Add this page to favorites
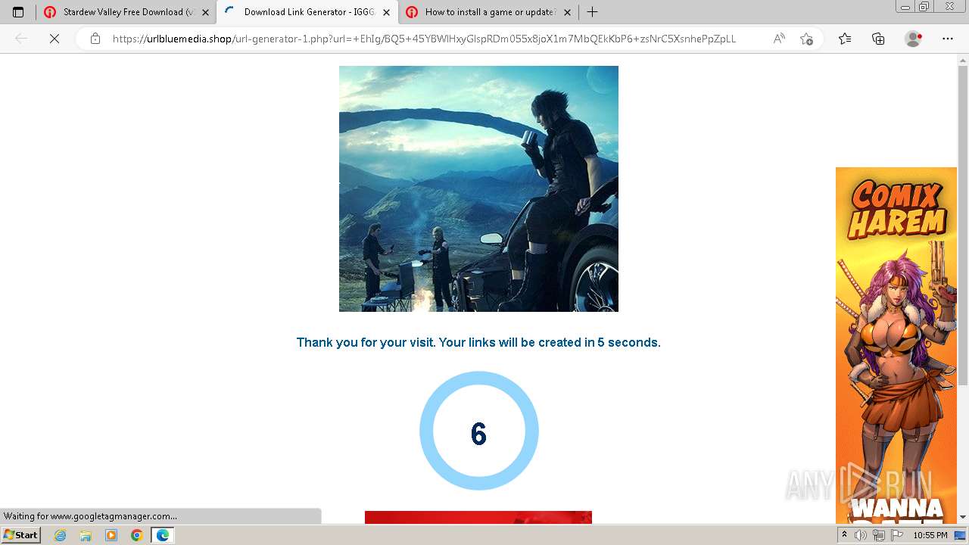This screenshot has width=969, height=545. [x=806, y=39]
